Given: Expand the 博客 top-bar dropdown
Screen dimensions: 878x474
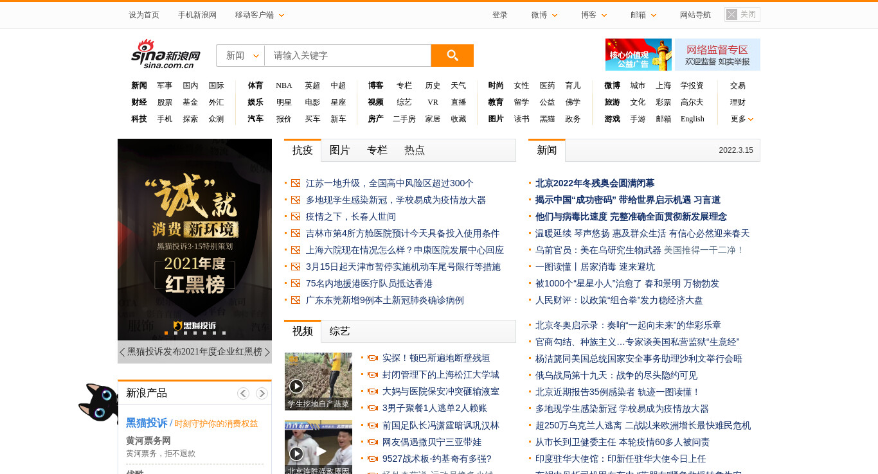Looking at the screenshot, I should 594,15.
